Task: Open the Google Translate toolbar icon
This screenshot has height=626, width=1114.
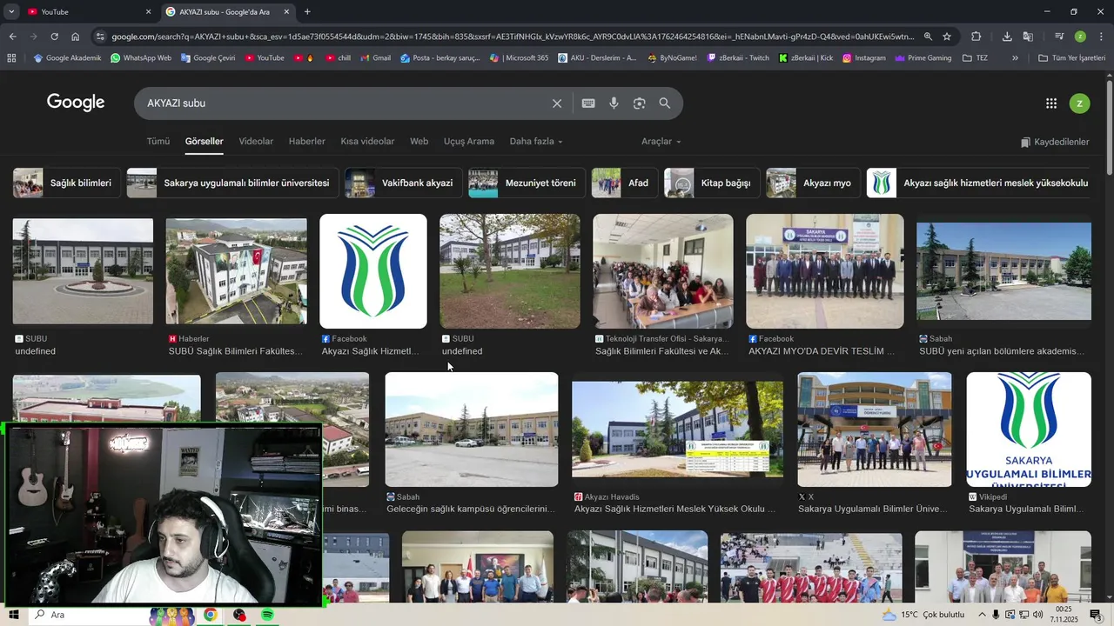Action: 1028,37
